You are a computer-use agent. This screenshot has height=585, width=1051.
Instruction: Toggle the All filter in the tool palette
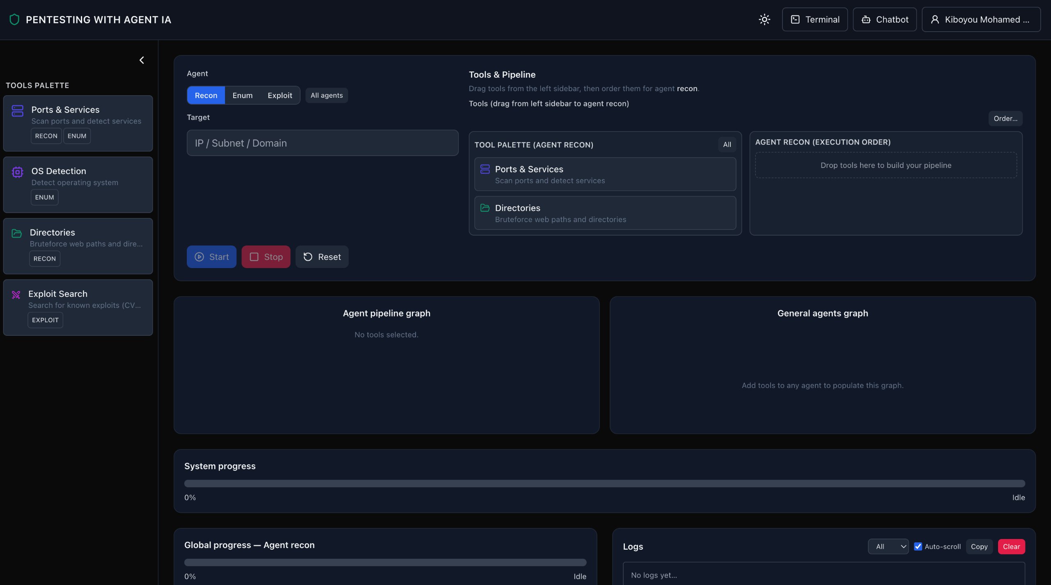click(727, 145)
